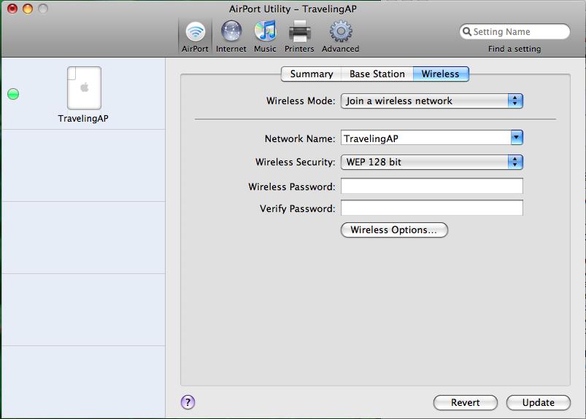This screenshot has width=586, height=419.
Task: Click the TravelingAP label in the sidebar
Action: (x=83, y=118)
